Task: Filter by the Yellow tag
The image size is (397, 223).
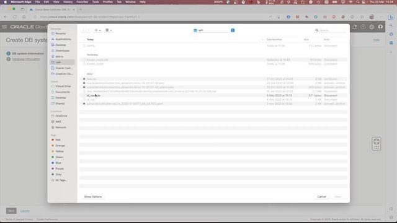Action: click(60, 151)
